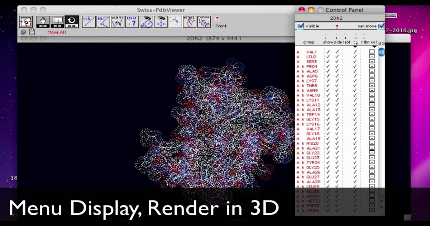Select the rotate molecule tool
This screenshot has width=430, height=226.
(72, 22)
